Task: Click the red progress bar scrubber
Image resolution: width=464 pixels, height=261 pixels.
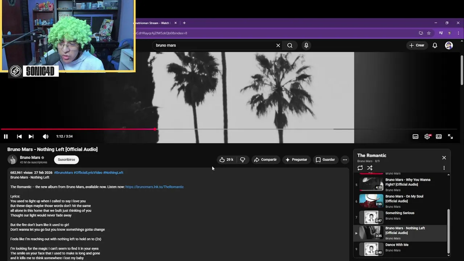Action: click(155, 129)
